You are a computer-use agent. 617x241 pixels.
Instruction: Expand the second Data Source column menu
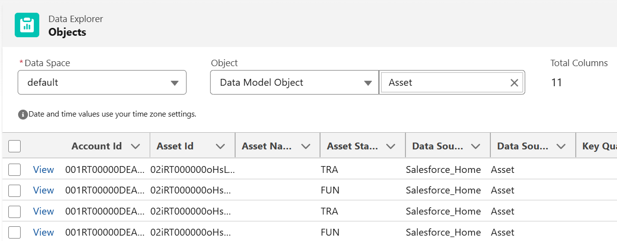coord(561,146)
